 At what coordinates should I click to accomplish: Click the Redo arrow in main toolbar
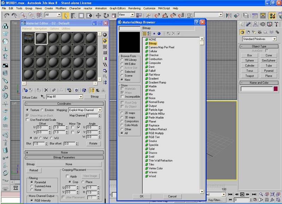[x=14, y=16]
